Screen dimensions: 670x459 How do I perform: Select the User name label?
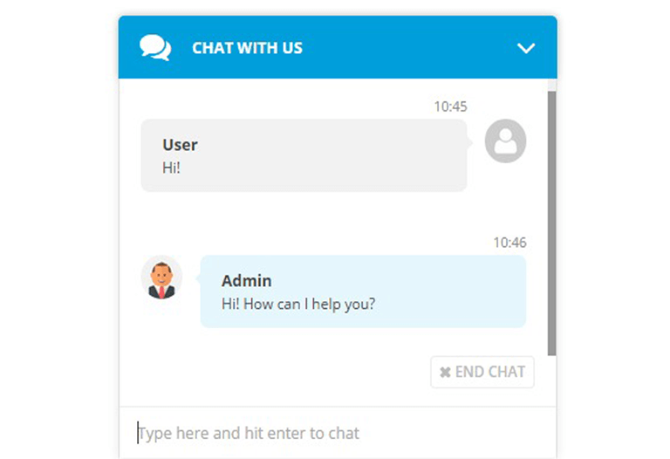[180, 145]
